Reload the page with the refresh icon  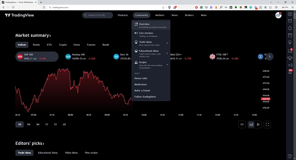(13, 7)
